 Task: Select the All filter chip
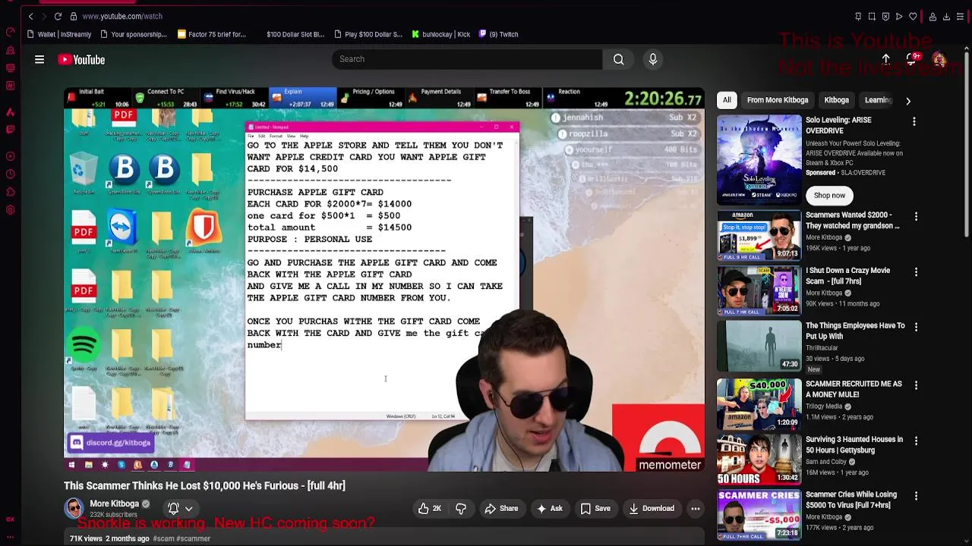tap(727, 100)
